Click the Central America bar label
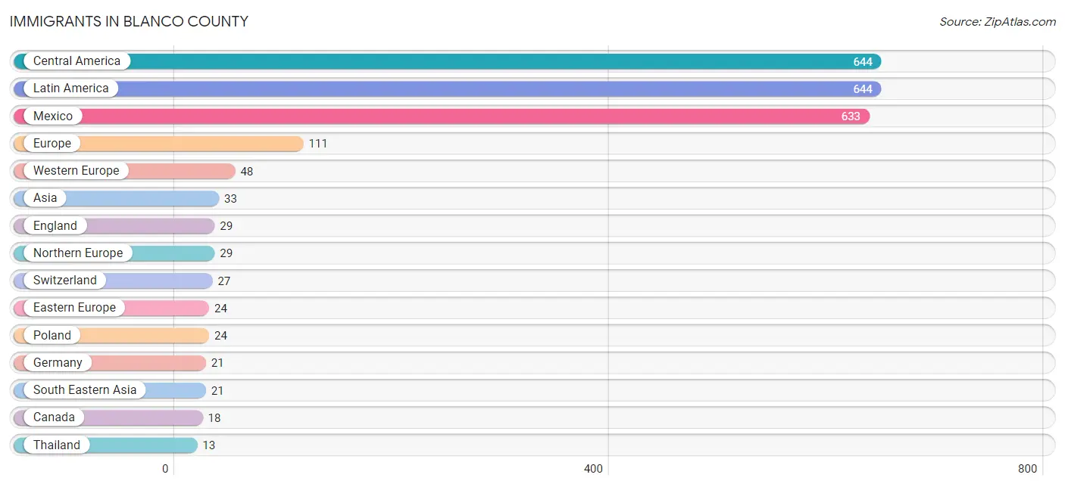Viewport: 1065px width, 487px height. pyautogui.click(x=77, y=61)
